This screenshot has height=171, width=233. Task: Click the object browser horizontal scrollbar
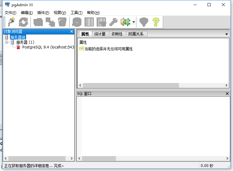pyautogui.click(x=37, y=158)
